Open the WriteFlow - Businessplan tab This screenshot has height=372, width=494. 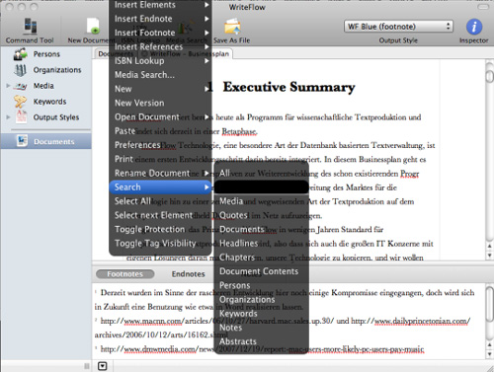coord(186,53)
